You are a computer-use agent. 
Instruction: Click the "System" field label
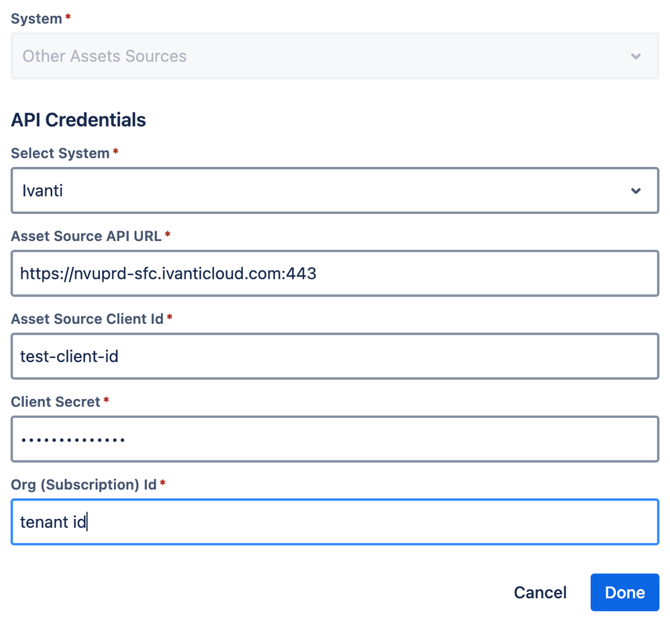(36, 19)
